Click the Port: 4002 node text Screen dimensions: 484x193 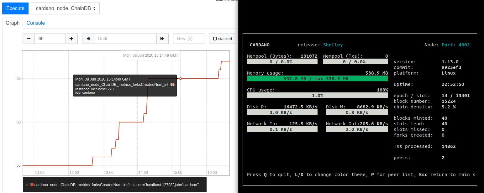455,45
